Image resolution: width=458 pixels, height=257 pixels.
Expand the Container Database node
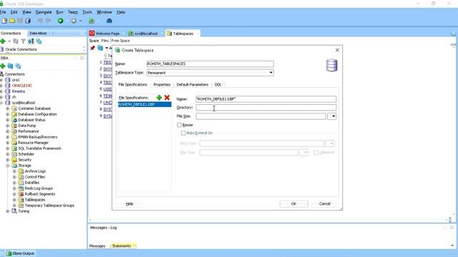point(8,109)
